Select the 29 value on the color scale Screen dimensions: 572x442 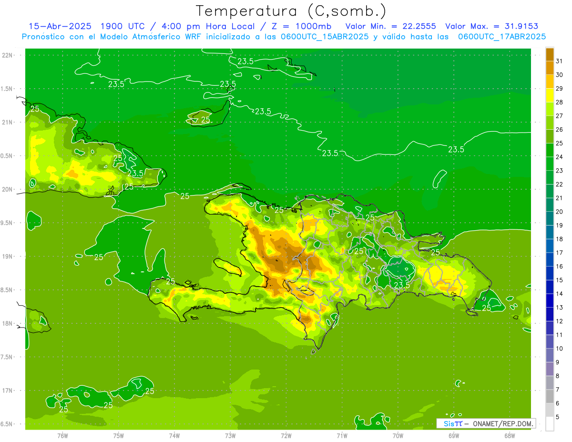pyautogui.click(x=560, y=89)
